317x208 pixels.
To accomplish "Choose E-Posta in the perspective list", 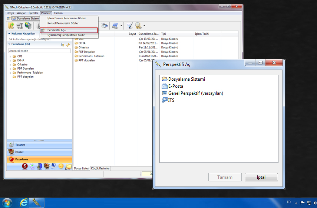I will [175, 86].
